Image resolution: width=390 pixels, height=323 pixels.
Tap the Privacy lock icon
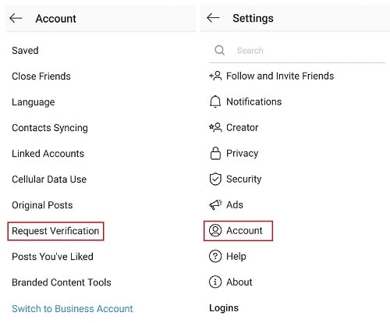[x=215, y=153]
